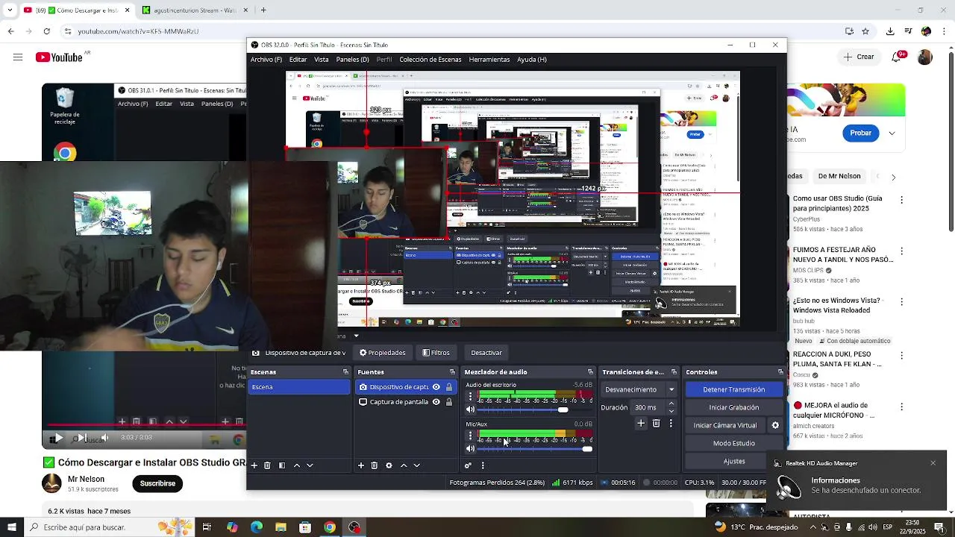Open Microsoft Edge from the taskbar
This screenshot has height=537, width=955.
(257, 527)
